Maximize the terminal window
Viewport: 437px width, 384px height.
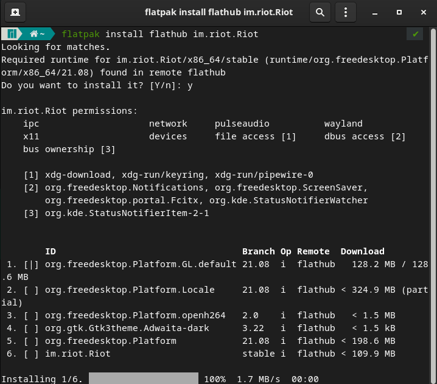(x=399, y=12)
